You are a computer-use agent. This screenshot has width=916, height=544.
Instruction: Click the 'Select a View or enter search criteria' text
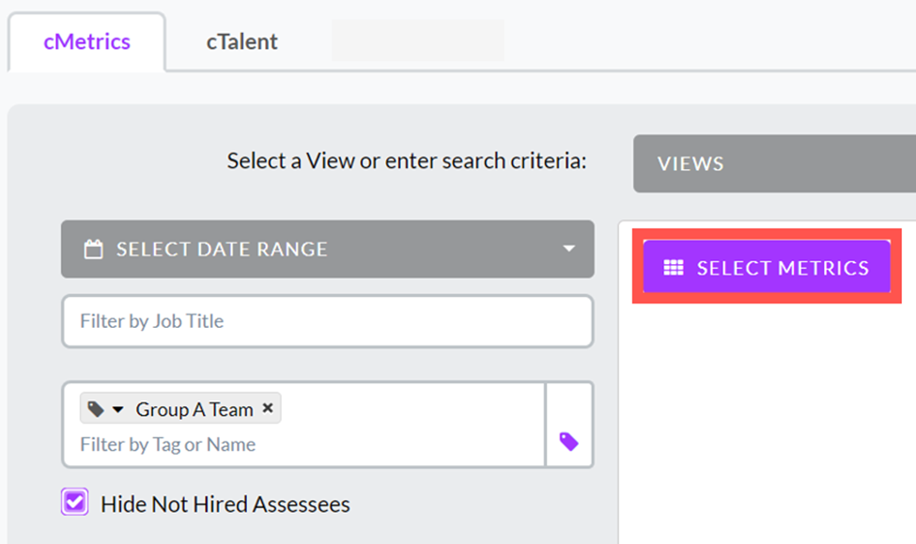click(407, 161)
